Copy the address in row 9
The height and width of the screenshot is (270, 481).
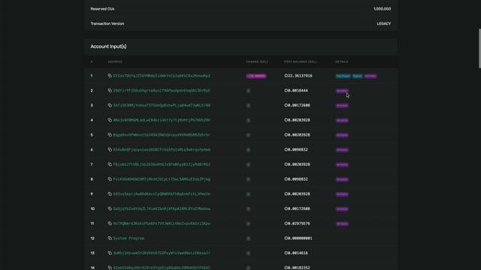110,193
